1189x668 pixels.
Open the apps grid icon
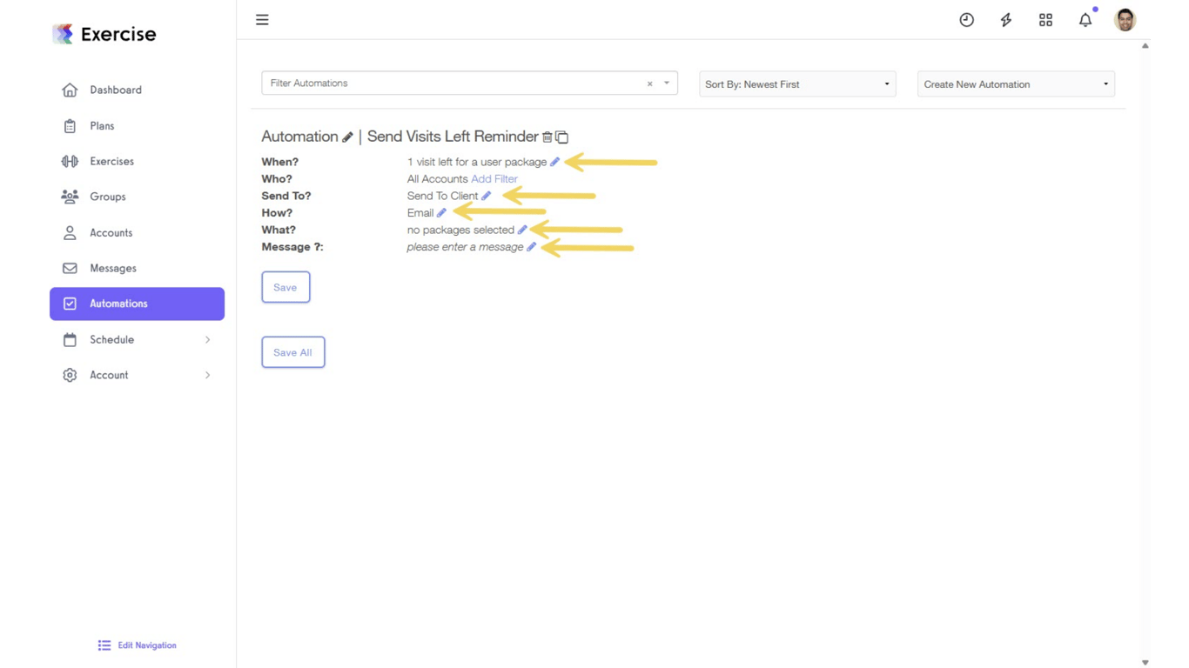click(x=1045, y=19)
